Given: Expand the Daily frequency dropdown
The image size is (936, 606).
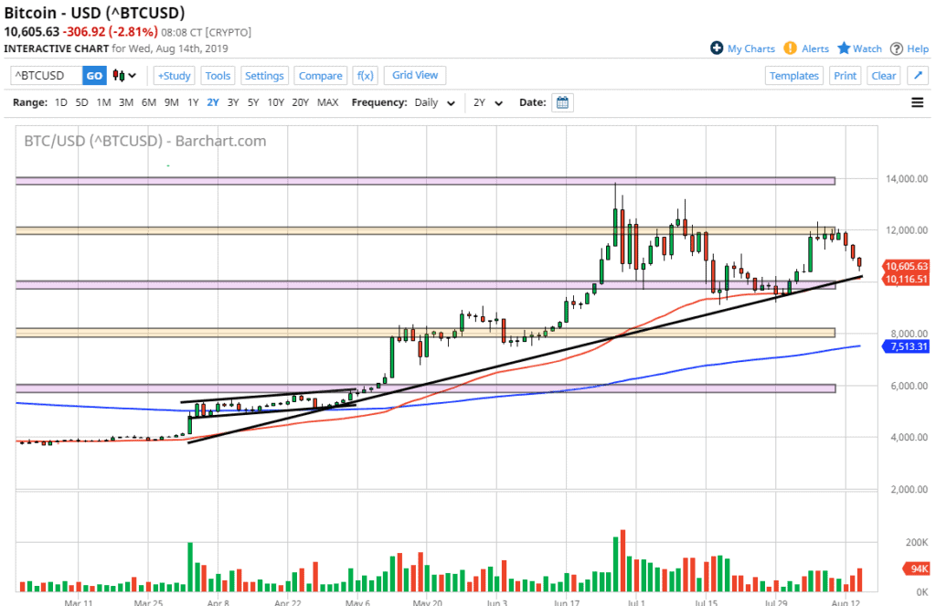Looking at the screenshot, I should [435, 102].
